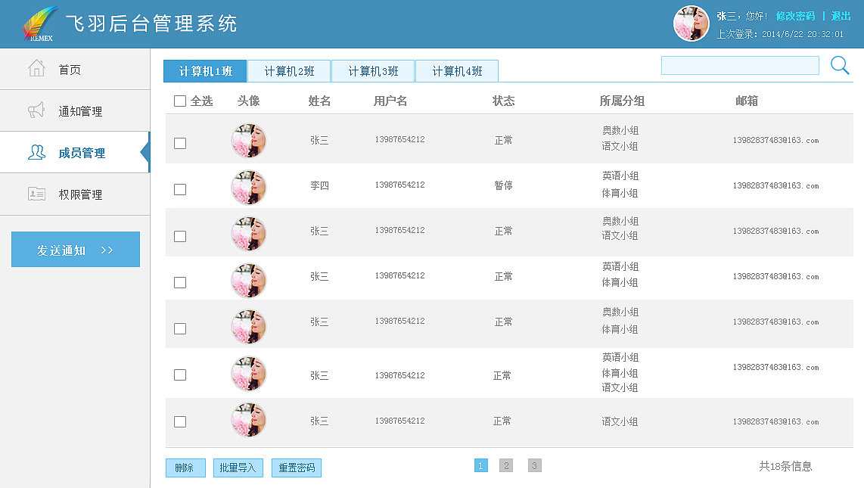Go to page 2

[x=506, y=465]
